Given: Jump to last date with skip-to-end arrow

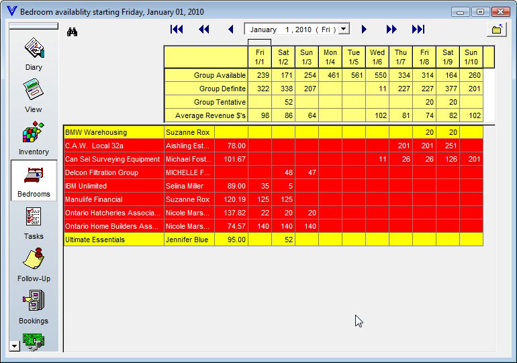Looking at the screenshot, I should 418,30.
